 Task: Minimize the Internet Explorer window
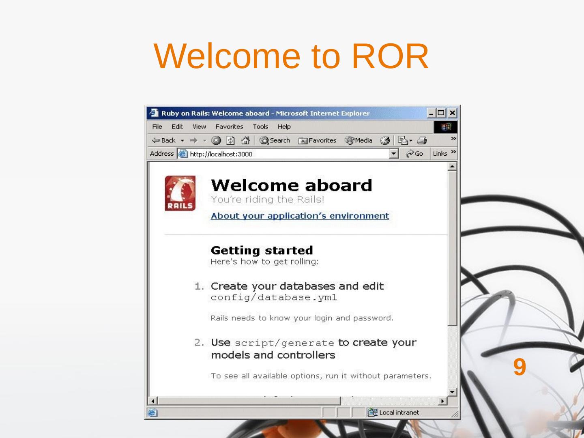431,113
